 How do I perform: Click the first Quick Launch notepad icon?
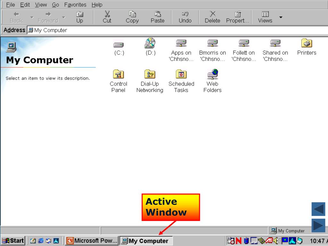click(x=33, y=241)
